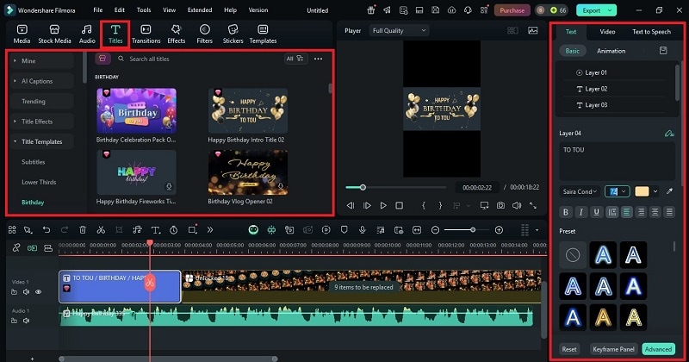Click the Advanced button
Screen dimensions: 689x362
[x=658, y=349]
